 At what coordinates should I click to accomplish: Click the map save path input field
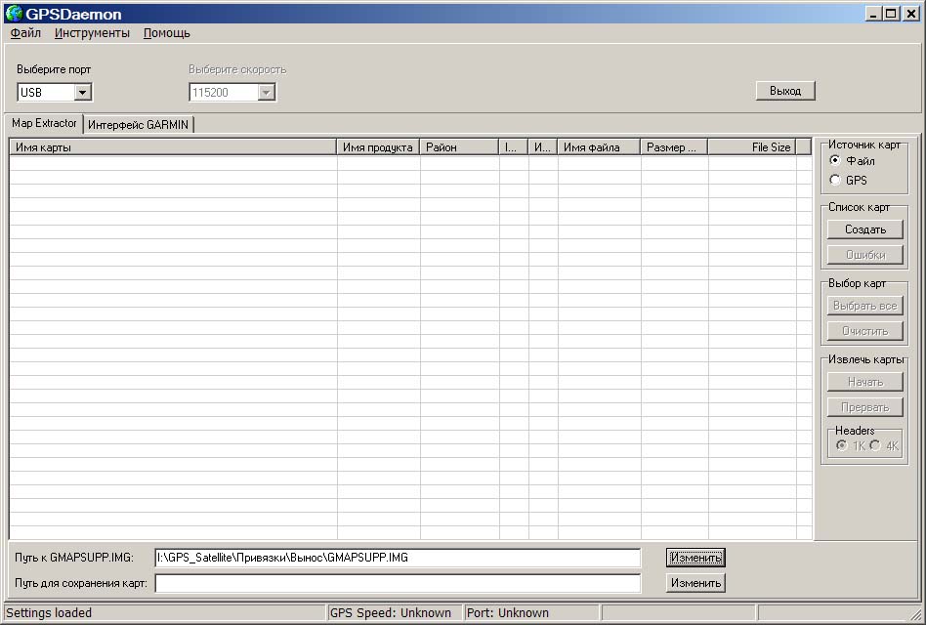(x=398, y=583)
